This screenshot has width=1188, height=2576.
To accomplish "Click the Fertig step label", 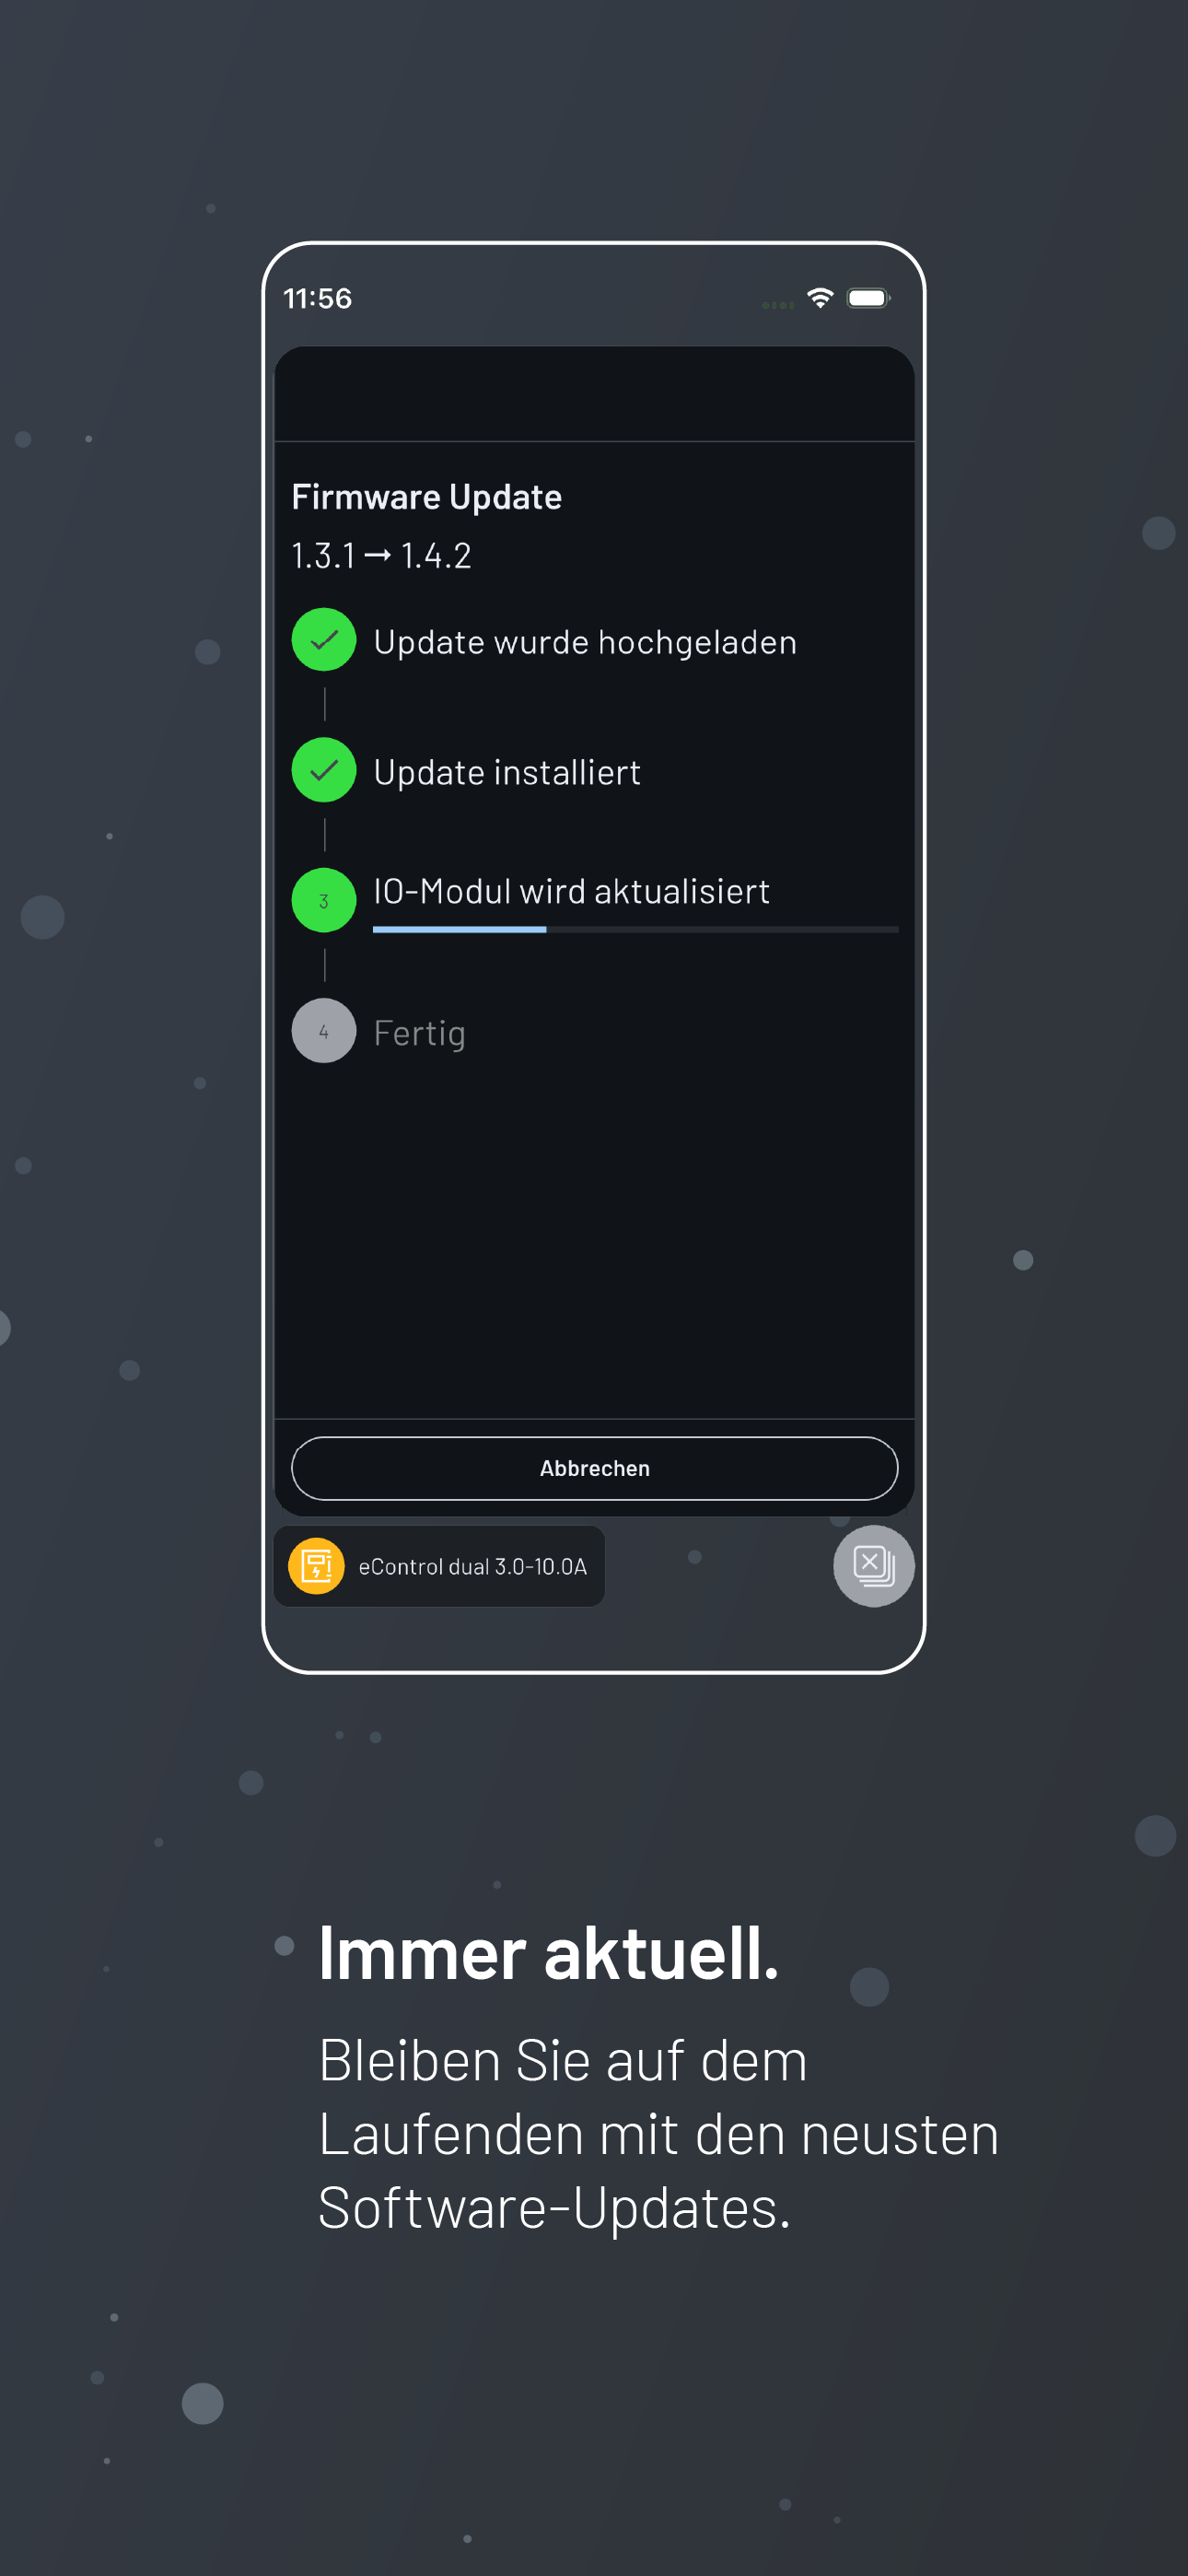I will coord(419,1033).
